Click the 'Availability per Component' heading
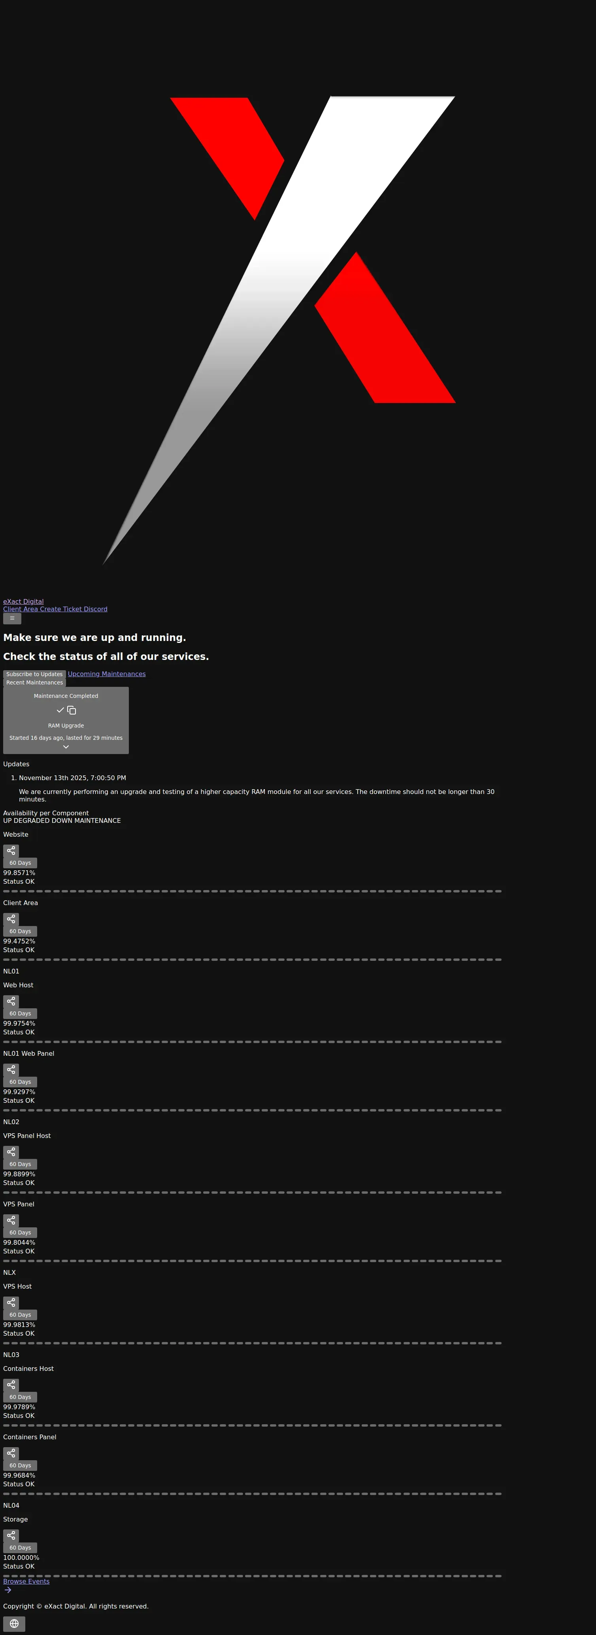This screenshot has height=1635, width=596. pyautogui.click(x=46, y=813)
